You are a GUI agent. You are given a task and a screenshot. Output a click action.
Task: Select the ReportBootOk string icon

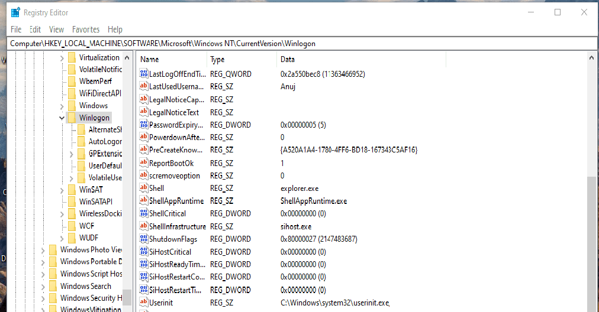click(144, 163)
